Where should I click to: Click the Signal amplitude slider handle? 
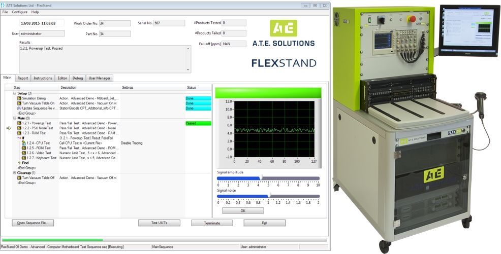(x=261, y=177)
